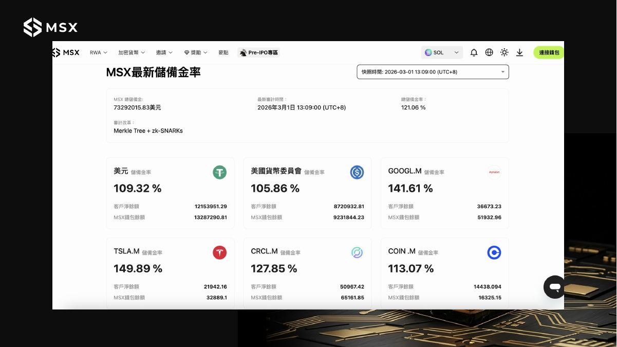The image size is (617, 347).
Task: Expand the RWA menu
Action: tap(98, 52)
